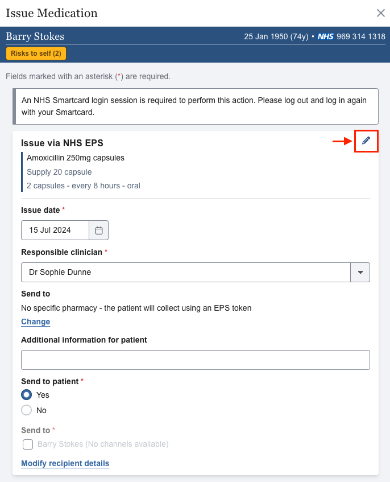Focus the Additional information for patient field
The image size is (390, 482).
(195, 360)
